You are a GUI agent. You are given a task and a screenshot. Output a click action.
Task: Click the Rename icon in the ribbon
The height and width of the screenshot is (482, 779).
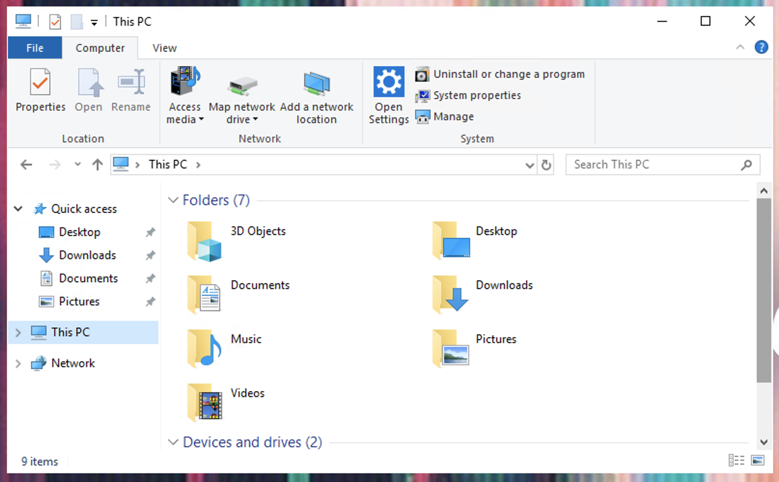[x=131, y=82]
